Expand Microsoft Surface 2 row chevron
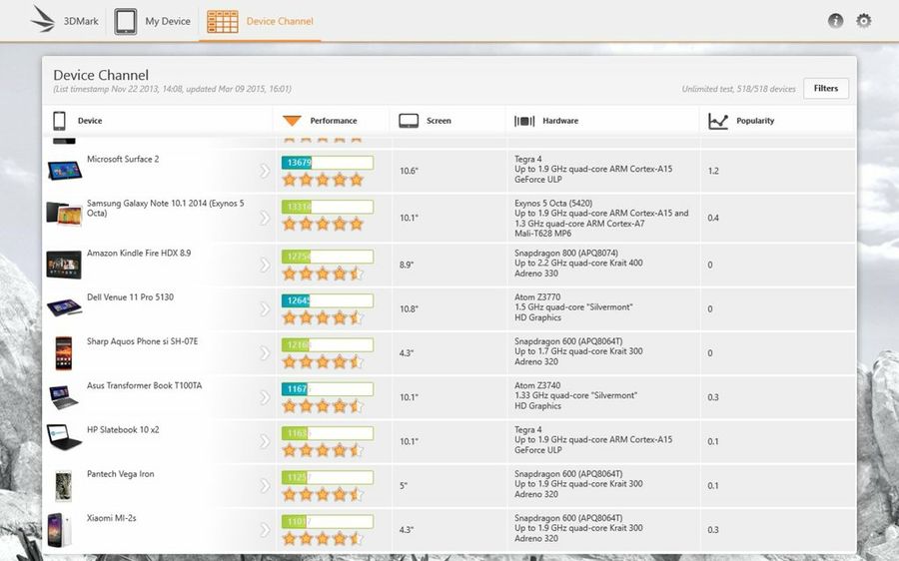The image size is (899, 561). coord(265,171)
